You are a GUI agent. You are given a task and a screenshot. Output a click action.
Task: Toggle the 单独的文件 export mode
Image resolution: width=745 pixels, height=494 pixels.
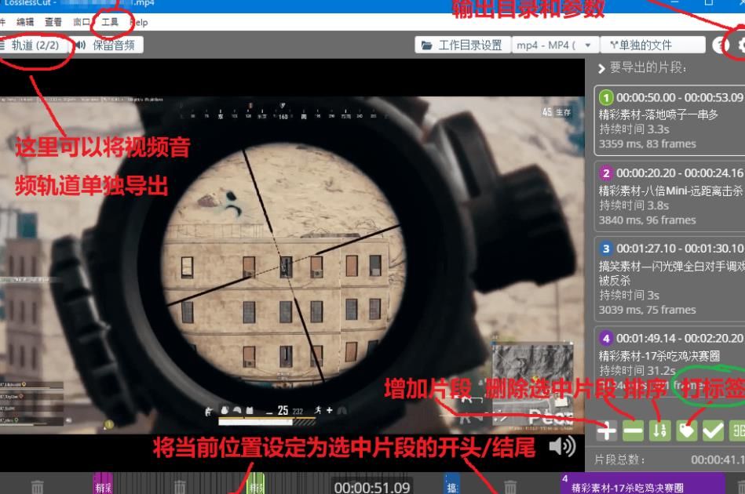pyautogui.click(x=652, y=45)
